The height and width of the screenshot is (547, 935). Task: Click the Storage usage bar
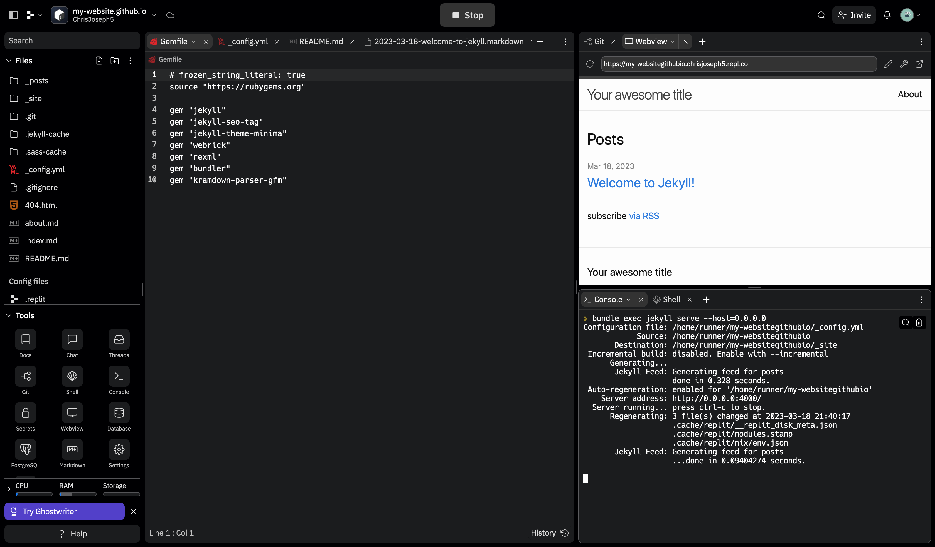click(121, 494)
